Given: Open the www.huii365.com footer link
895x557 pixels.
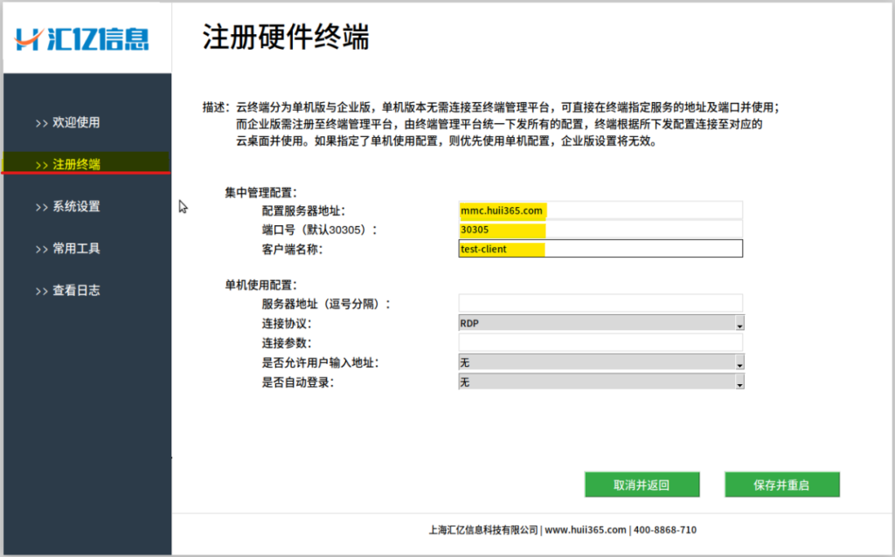Looking at the screenshot, I should click(x=586, y=530).
